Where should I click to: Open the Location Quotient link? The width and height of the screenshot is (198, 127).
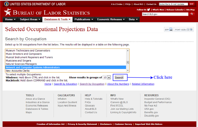click(x=67, y=102)
